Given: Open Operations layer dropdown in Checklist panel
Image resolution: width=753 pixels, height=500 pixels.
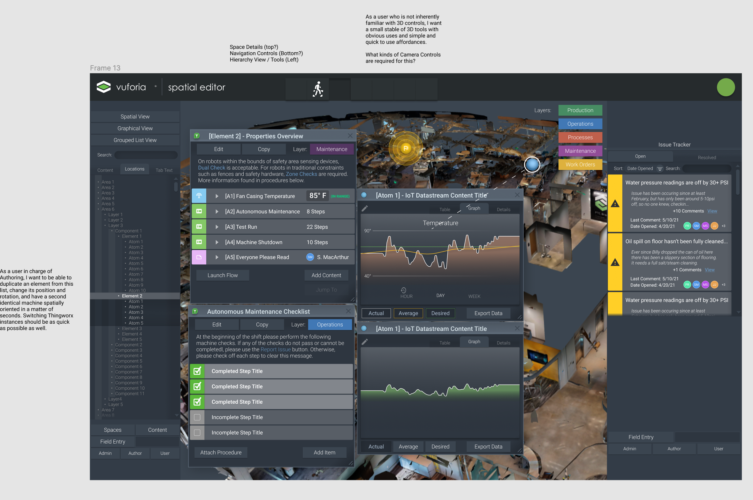Looking at the screenshot, I should pyautogui.click(x=330, y=324).
